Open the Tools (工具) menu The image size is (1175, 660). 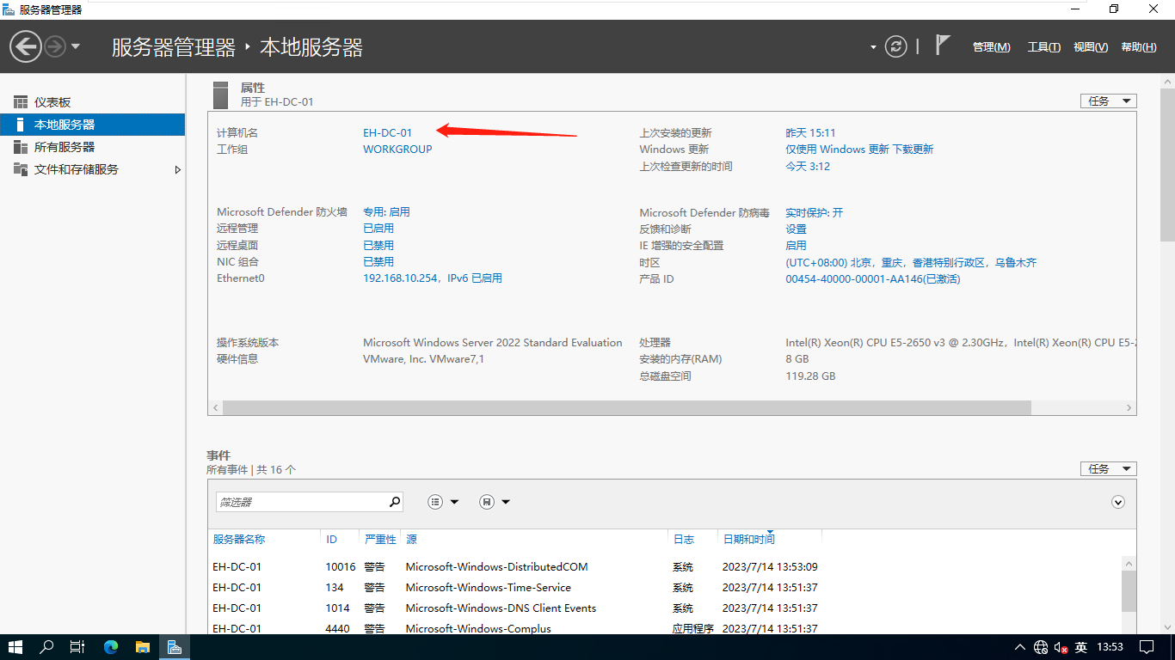click(x=1043, y=47)
